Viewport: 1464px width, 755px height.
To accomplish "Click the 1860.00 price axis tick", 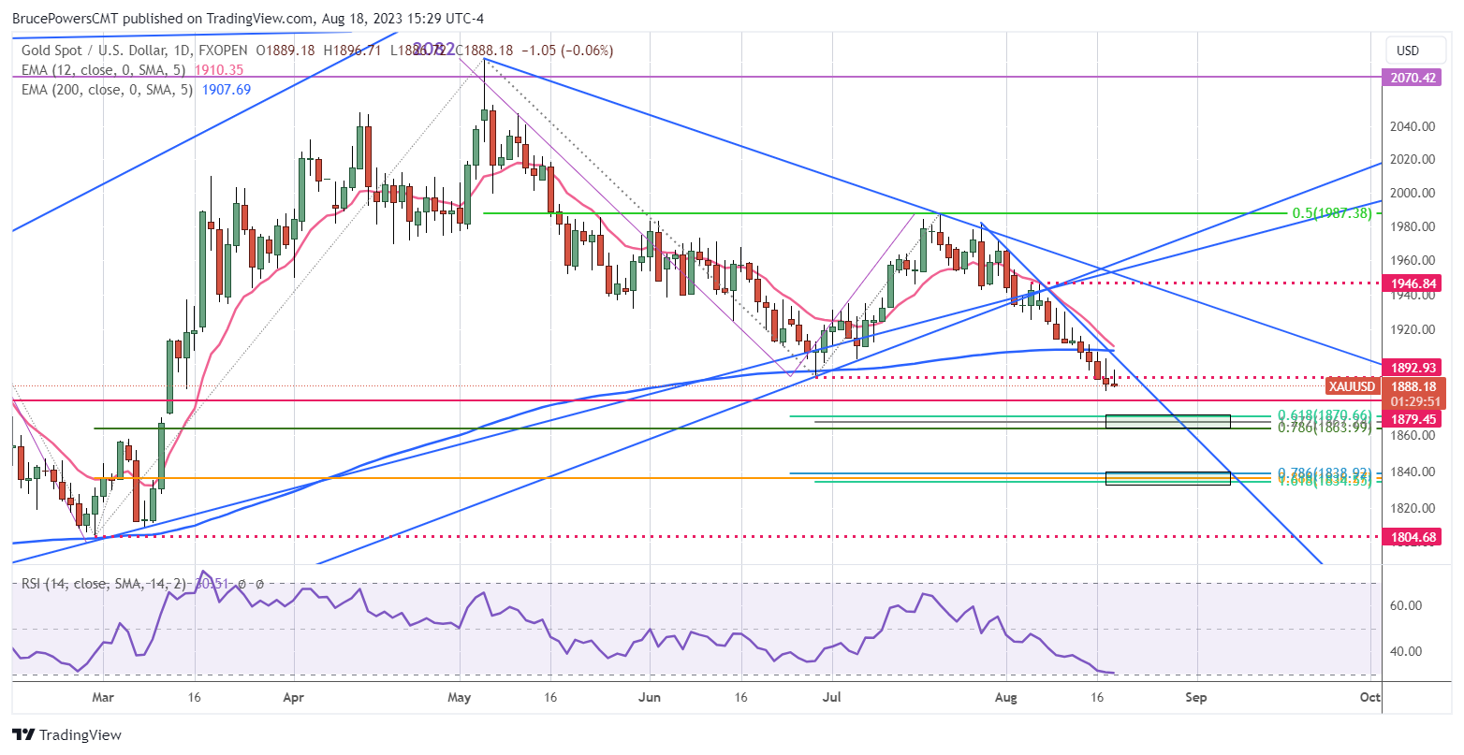I will tap(1411, 436).
